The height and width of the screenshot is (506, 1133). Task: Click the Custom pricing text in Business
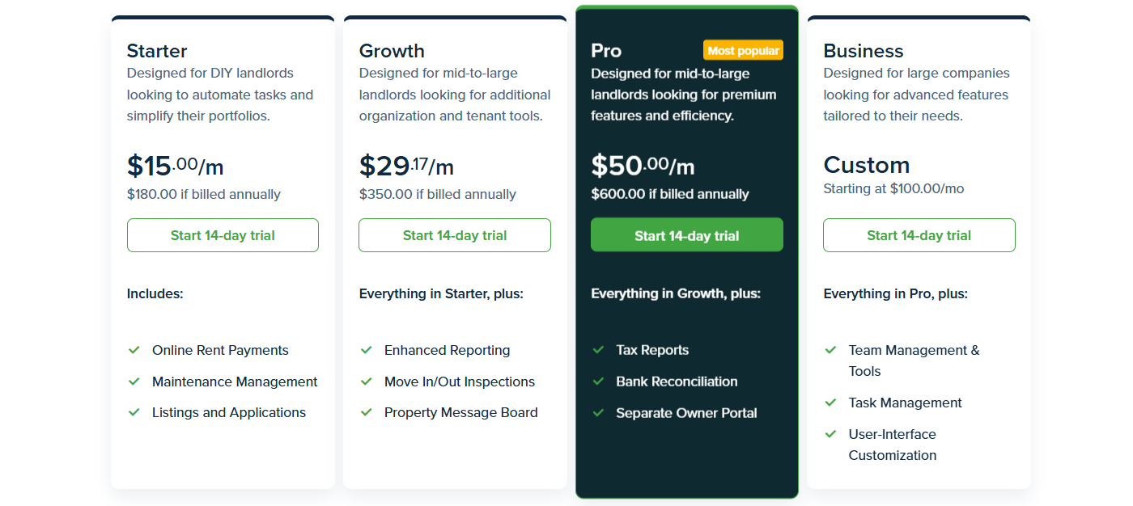point(867,165)
